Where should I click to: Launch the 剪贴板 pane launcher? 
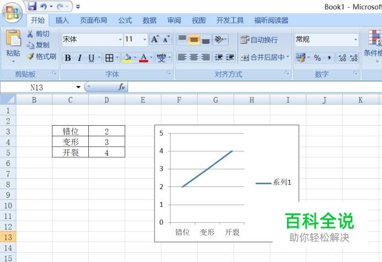point(54,73)
